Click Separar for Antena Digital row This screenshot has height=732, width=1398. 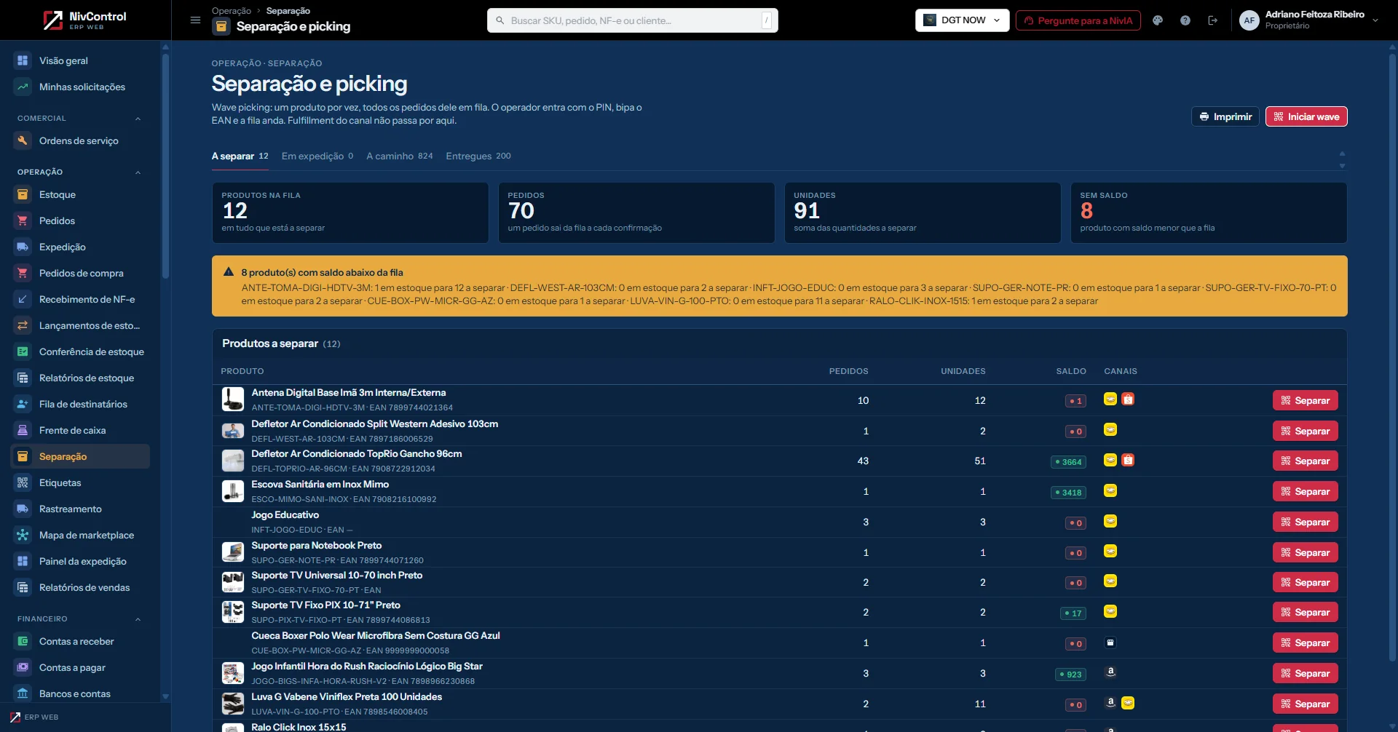[1305, 400]
